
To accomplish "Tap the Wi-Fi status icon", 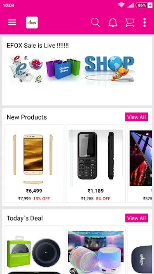I will coord(121,5).
